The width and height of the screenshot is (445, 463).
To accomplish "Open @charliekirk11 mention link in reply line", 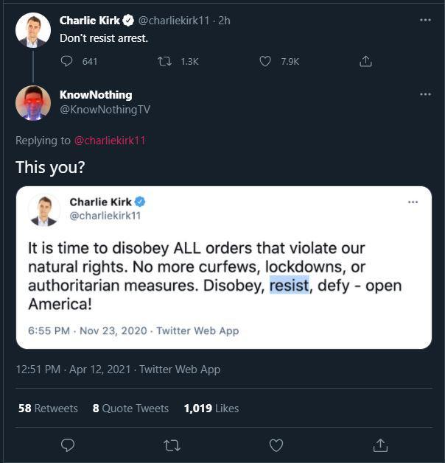I will (x=110, y=141).
